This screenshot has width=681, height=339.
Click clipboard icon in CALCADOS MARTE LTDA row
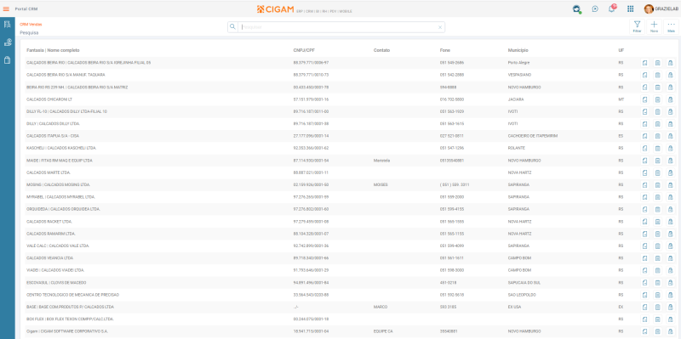(657, 172)
